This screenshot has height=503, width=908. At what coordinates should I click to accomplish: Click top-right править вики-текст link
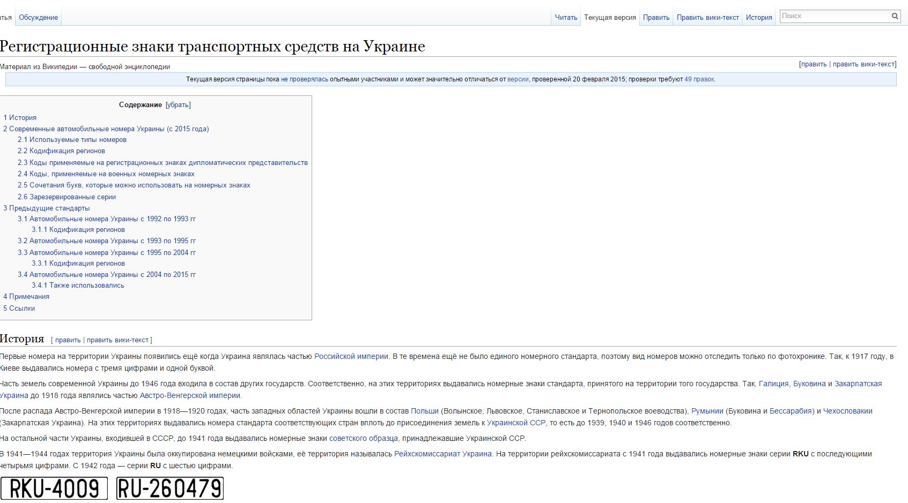tap(863, 64)
